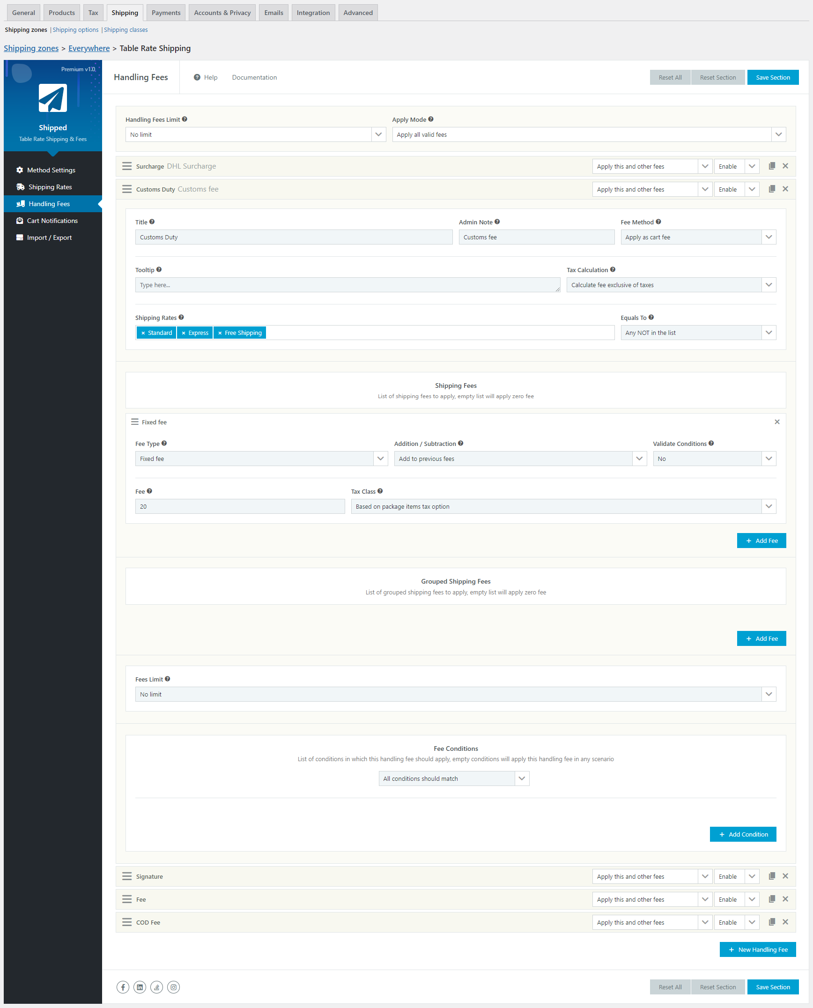
Task: Open the Enable dropdown for Surcharge row
Action: point(737,166)
